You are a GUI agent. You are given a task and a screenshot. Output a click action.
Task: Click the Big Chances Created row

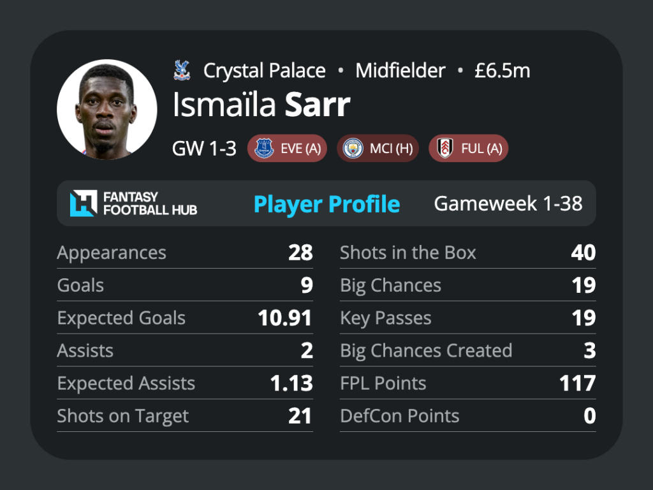click(467, 350)
